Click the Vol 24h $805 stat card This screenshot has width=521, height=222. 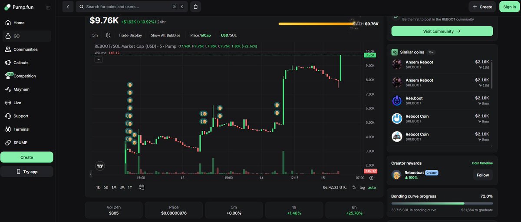tap(113, 210)
